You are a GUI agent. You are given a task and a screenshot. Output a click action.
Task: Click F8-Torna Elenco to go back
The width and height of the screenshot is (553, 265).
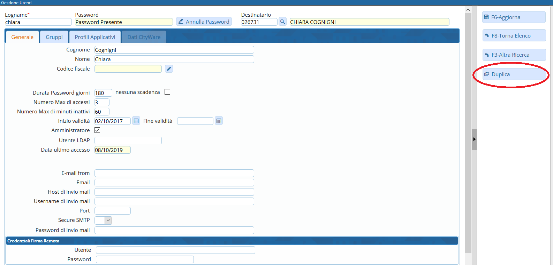click(514, 36)
